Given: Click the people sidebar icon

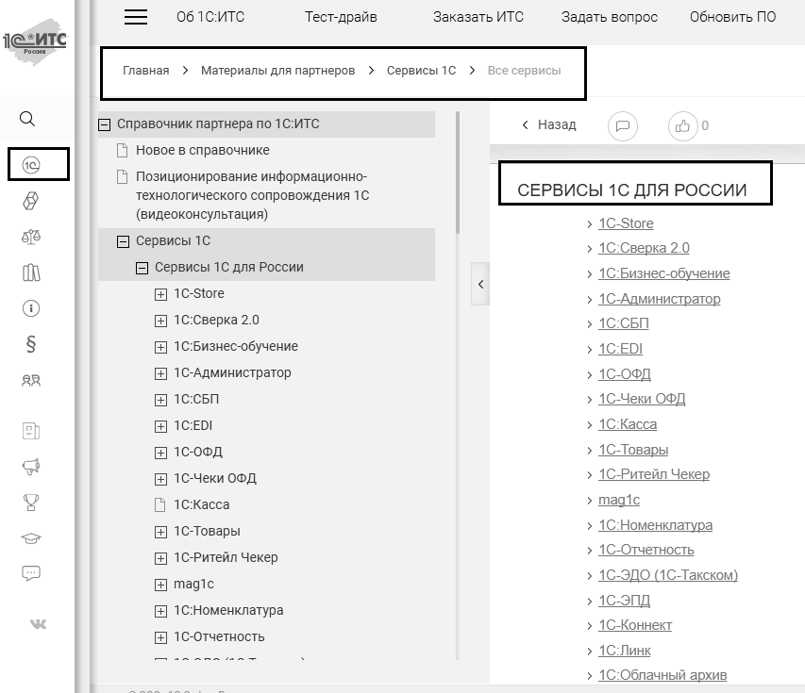Looking at the screenshot, I should (x=31, y=380).
